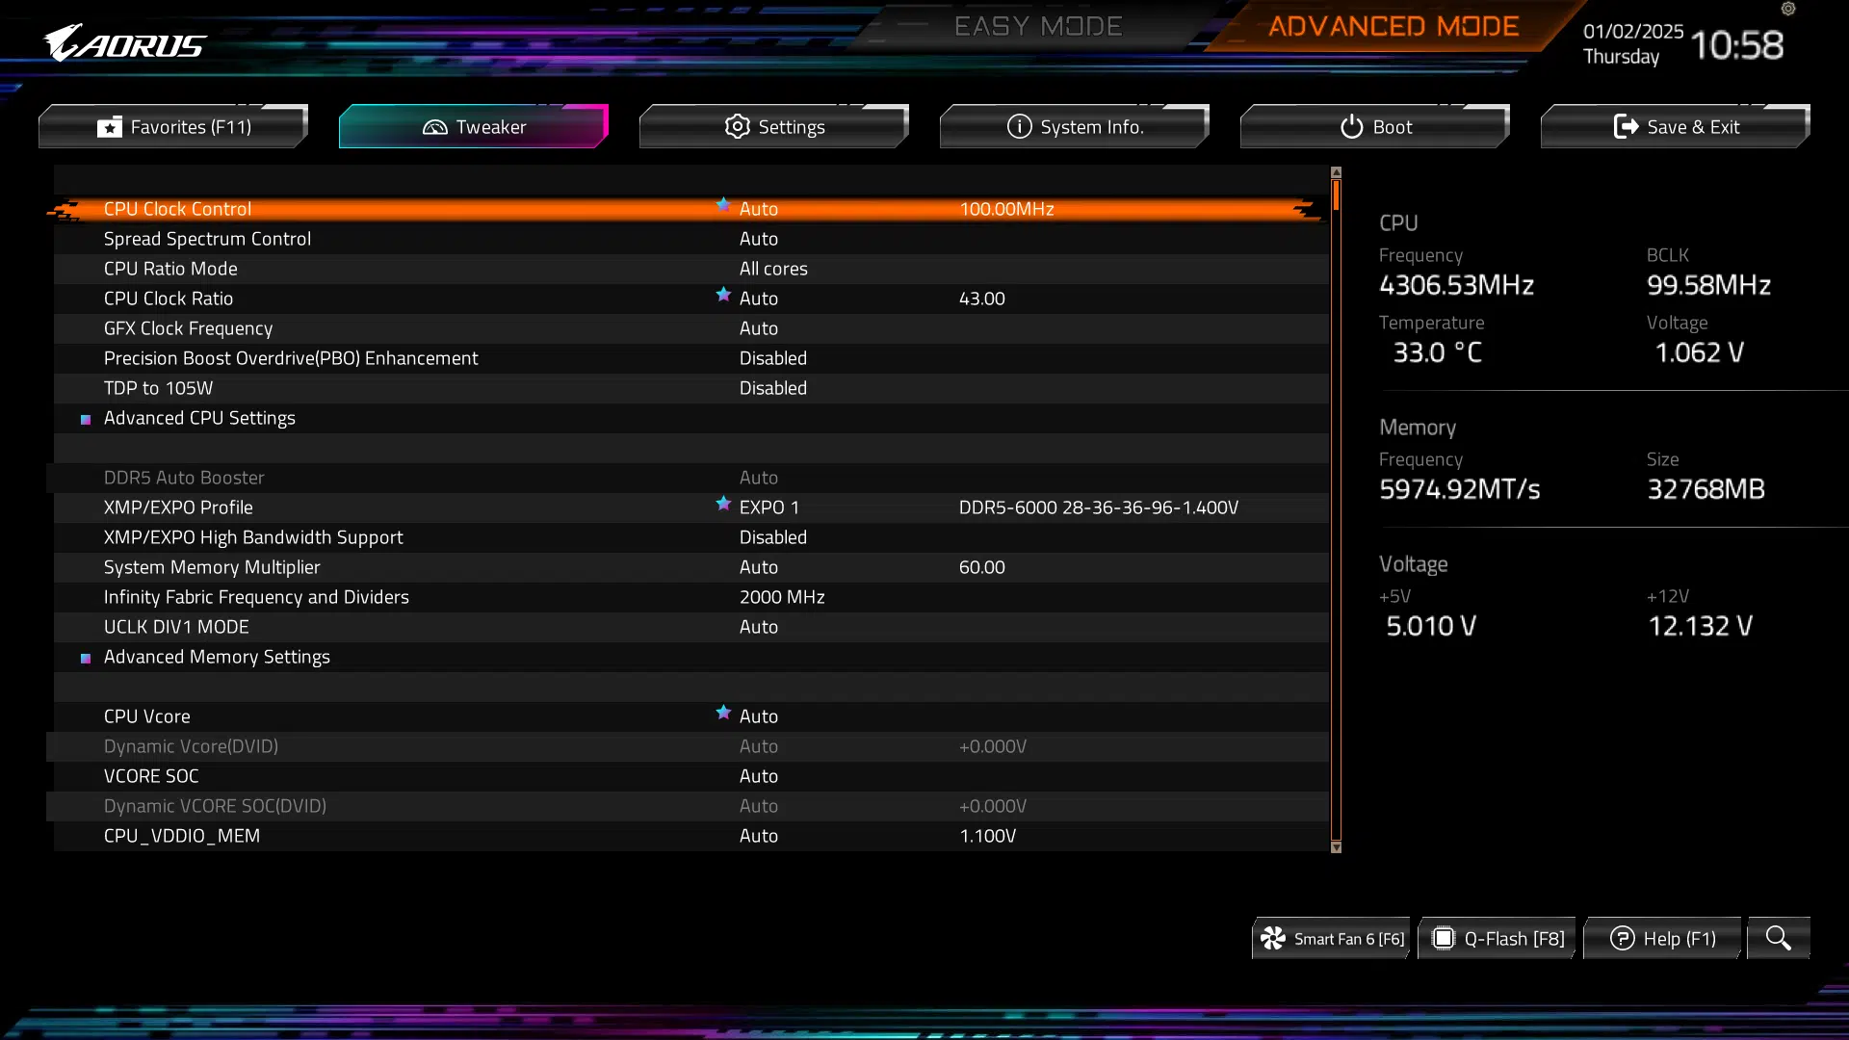Click favorite star next to XMP/EXPO Profile
1849x1040 pixels.
[x=723, y=503]
